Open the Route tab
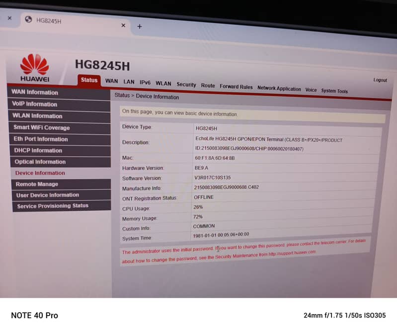 208,85
